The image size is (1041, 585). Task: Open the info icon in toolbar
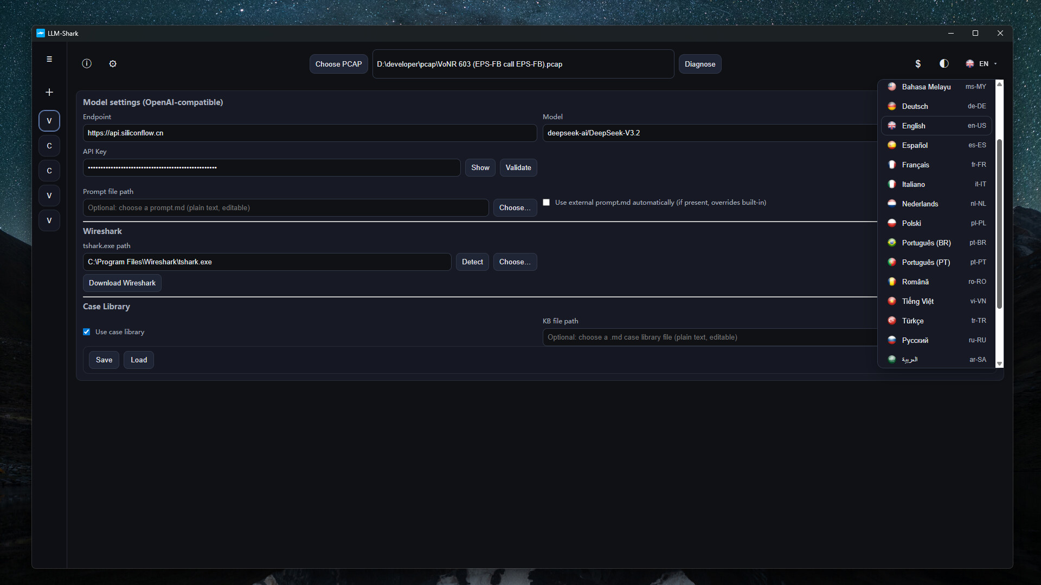point(87,64)
